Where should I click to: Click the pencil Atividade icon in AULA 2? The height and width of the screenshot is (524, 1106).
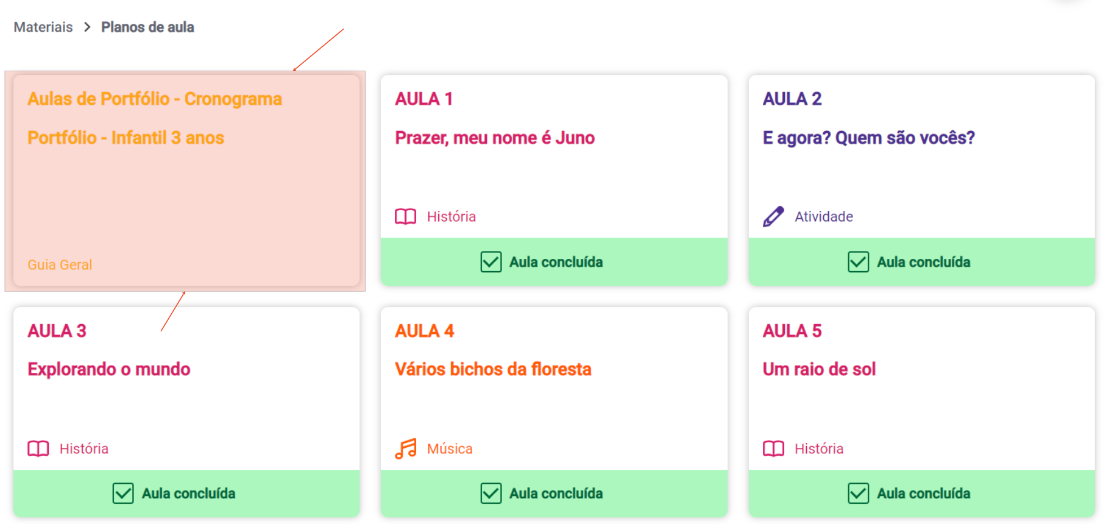773,216
